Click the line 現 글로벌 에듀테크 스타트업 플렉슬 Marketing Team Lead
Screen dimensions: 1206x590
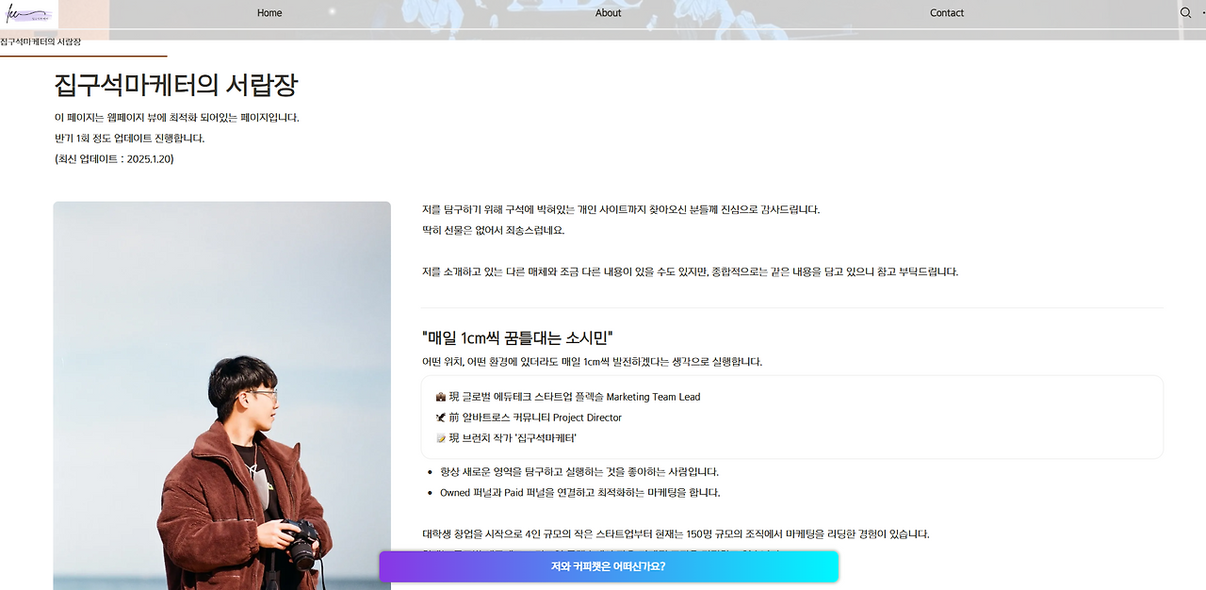pyautogui.click(x=575, y=398)
